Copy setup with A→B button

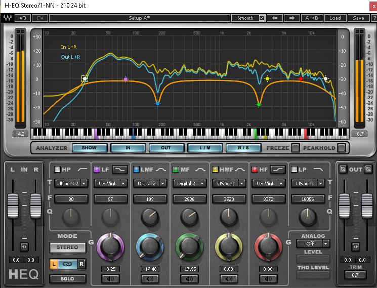click(x=312, y=18)
